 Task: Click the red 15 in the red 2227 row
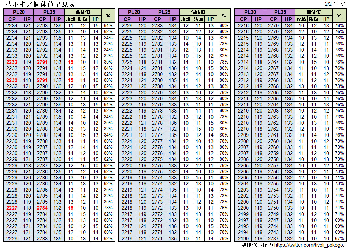71,208
